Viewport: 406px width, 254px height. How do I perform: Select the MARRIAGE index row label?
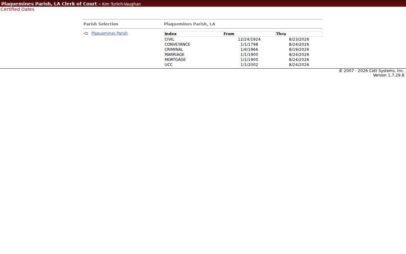click(174, 55)
